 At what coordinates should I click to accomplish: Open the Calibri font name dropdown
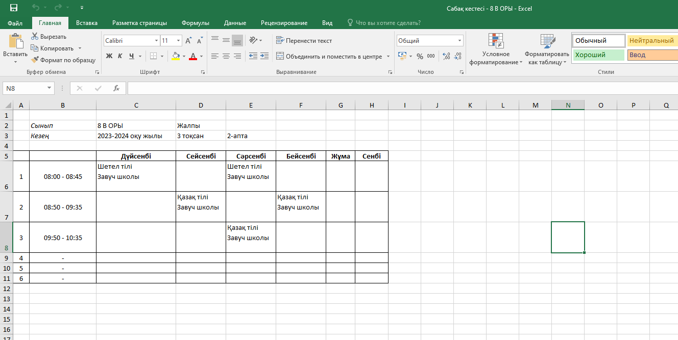click(x=156, y=41)
